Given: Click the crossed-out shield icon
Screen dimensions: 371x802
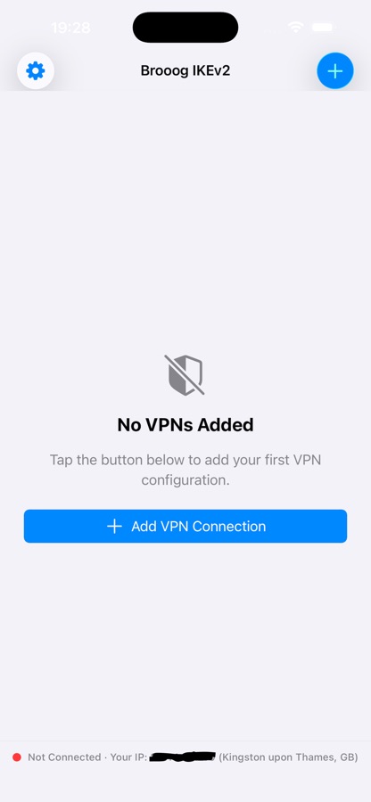Looking at the screenshot, I should (185, 375).
